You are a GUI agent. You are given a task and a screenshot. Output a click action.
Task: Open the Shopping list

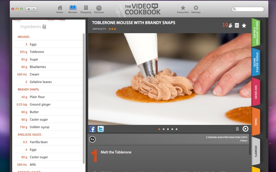tap(86, 10)
